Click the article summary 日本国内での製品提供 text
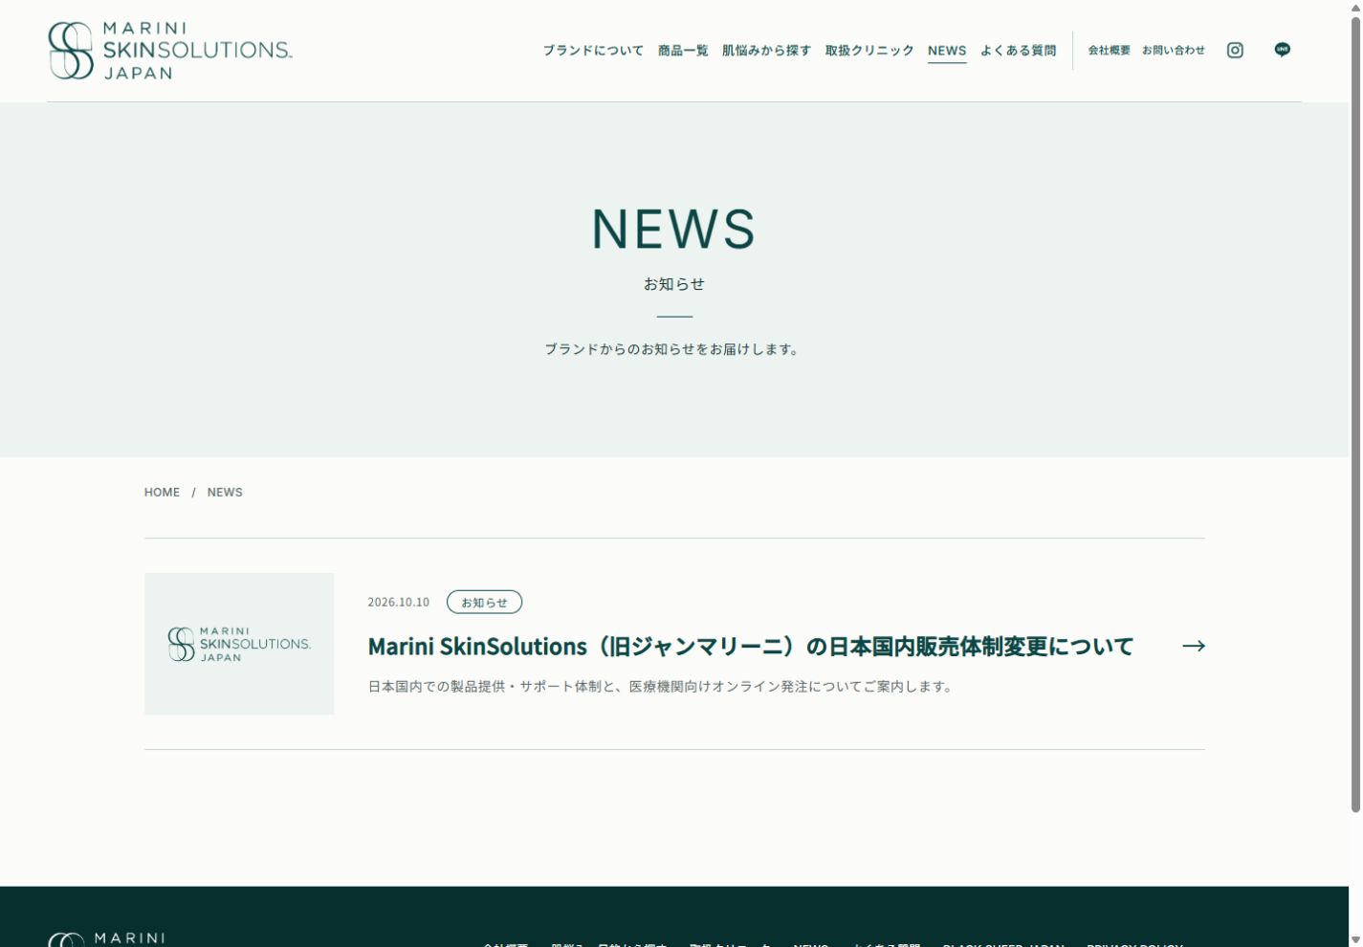The image size is (1363, 947). [x=662, y=687]
